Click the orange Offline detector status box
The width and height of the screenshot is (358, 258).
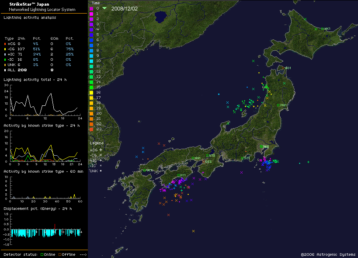pyautogui.click(x=60, y=255)
